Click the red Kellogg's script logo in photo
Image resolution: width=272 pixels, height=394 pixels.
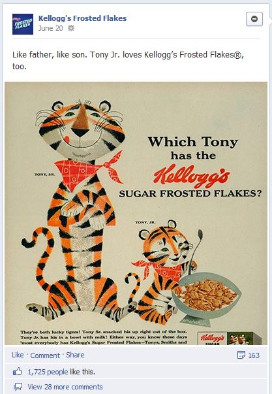tap(191, 176)
